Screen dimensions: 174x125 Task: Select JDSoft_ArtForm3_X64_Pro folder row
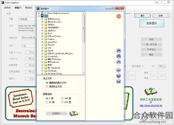coord(60,53)
